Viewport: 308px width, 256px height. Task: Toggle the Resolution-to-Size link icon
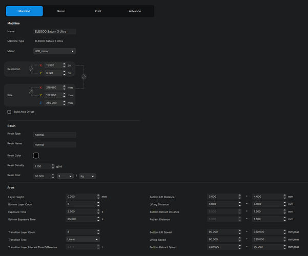pyautogui.click(x=84, y=77)
